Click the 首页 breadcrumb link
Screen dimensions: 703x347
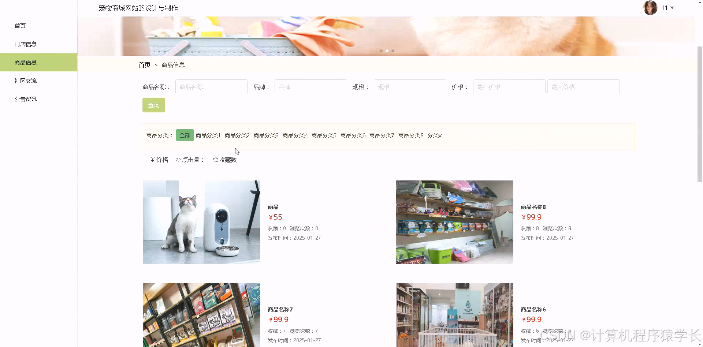click(x=144, y=65)
